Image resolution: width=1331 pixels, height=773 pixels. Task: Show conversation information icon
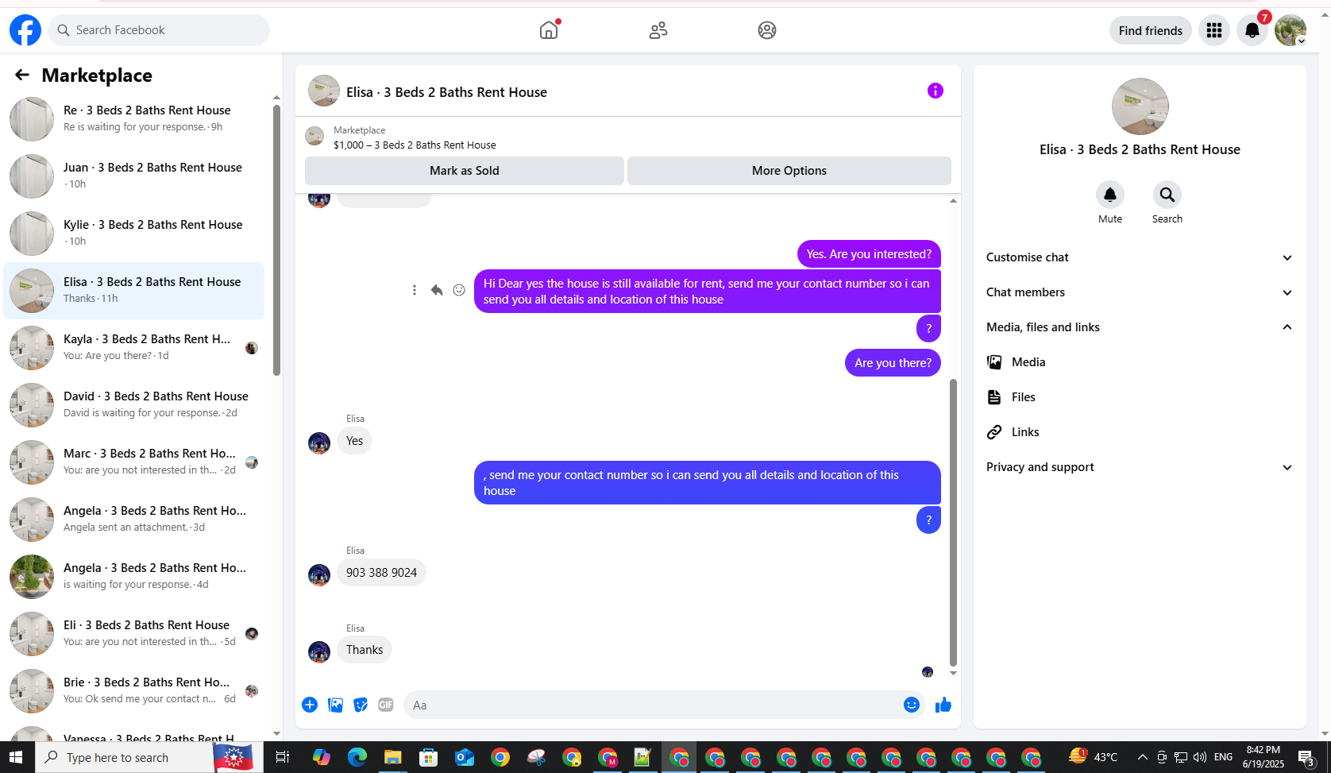pyautogui.click(x=936, y=91)
